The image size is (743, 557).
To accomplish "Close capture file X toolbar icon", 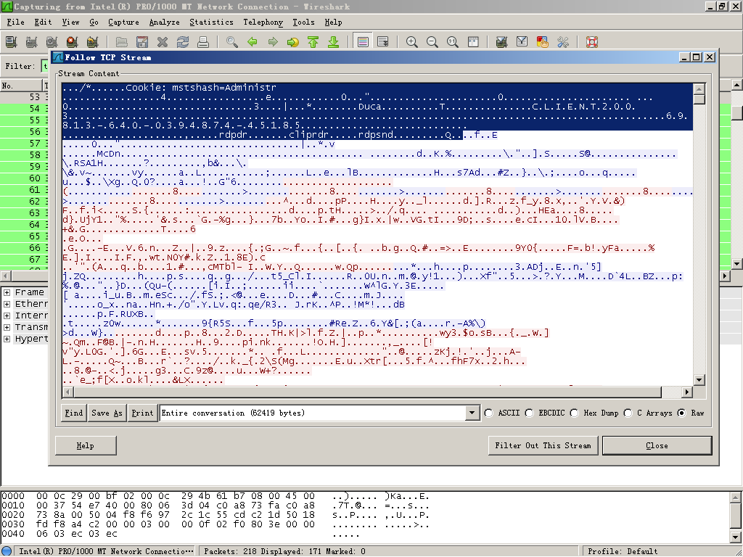I will coord(163,42).
